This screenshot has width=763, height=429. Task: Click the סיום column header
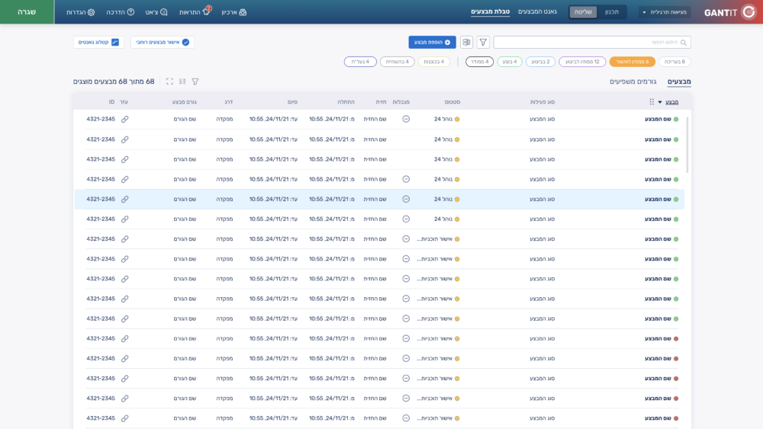click(x=292, y=102)
